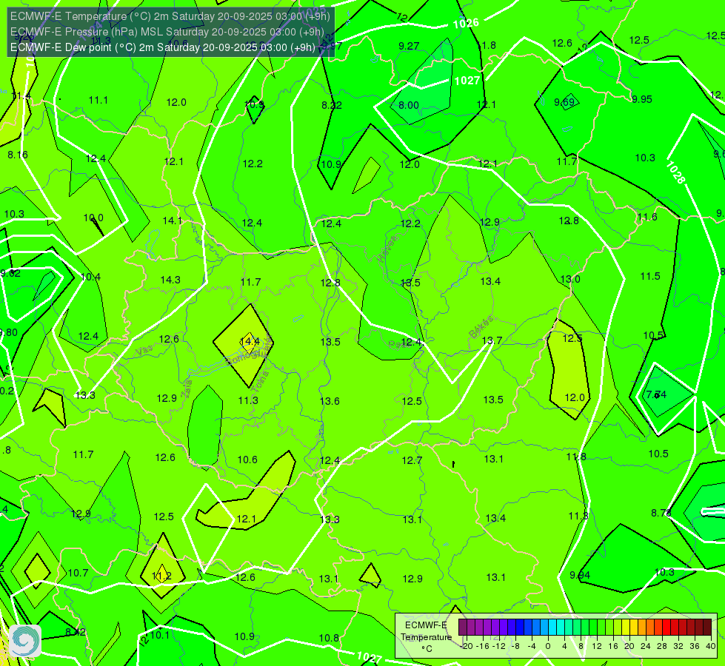
Task: Select the ECMWF-E Dew point 2m header line
Action: pyautogui.click(x=163, y=47)
